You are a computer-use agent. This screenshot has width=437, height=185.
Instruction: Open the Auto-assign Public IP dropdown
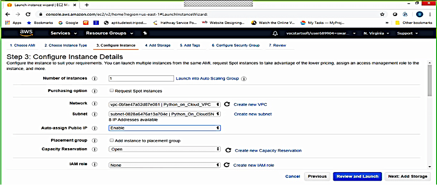pos(165,128)
